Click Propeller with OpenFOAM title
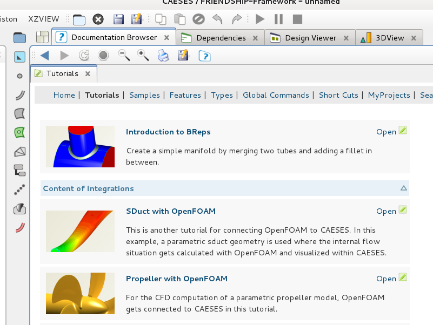This screenshot has height=325, width=433. click(176, 279)
